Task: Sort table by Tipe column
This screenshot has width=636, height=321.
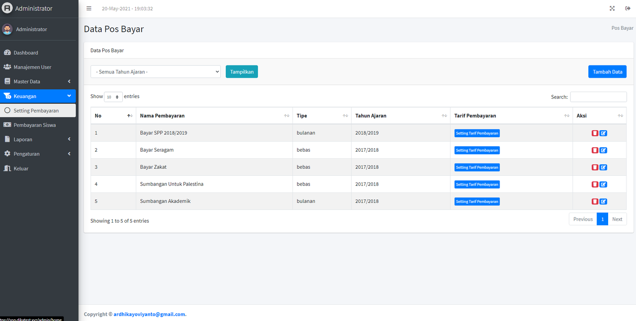Action: [322, 116]
